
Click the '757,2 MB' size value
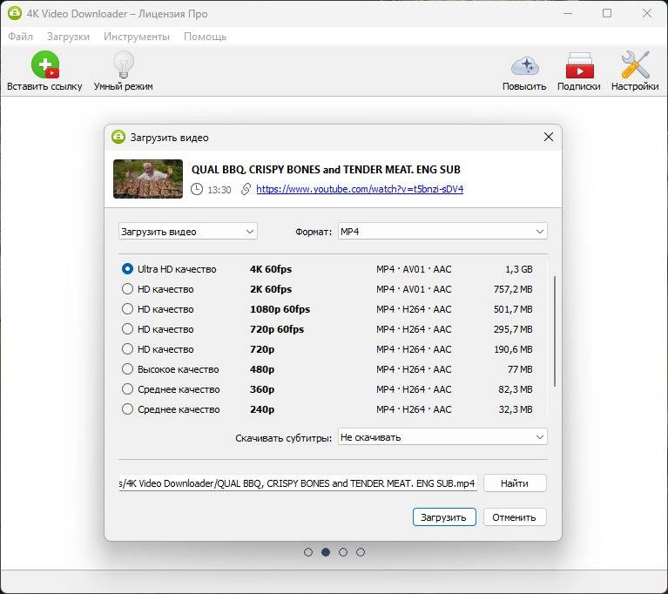point(513,289)
